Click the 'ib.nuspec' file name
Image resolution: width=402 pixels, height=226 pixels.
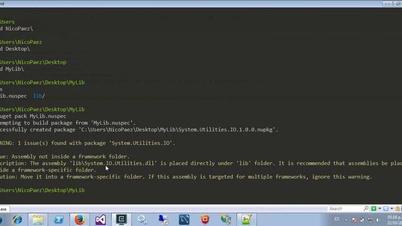(13, 96)
